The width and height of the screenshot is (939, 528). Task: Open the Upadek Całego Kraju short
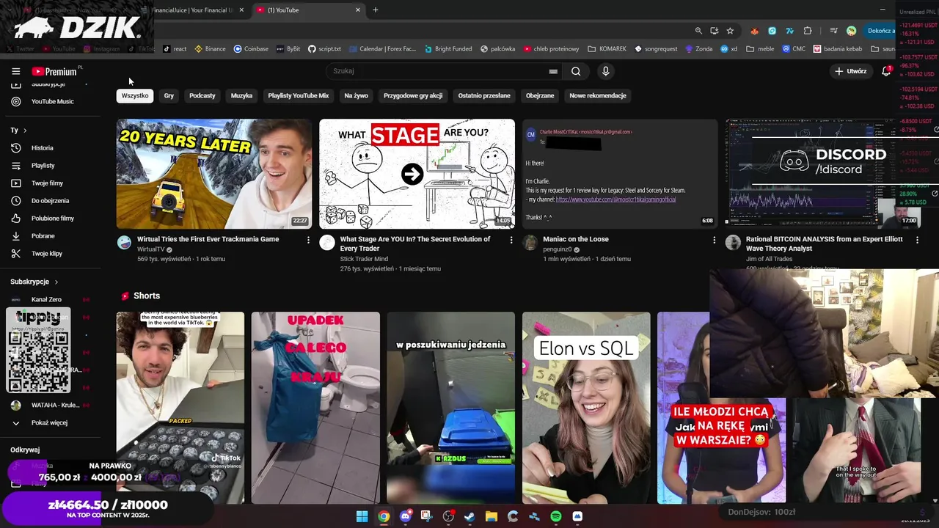[x=315, y=408]
